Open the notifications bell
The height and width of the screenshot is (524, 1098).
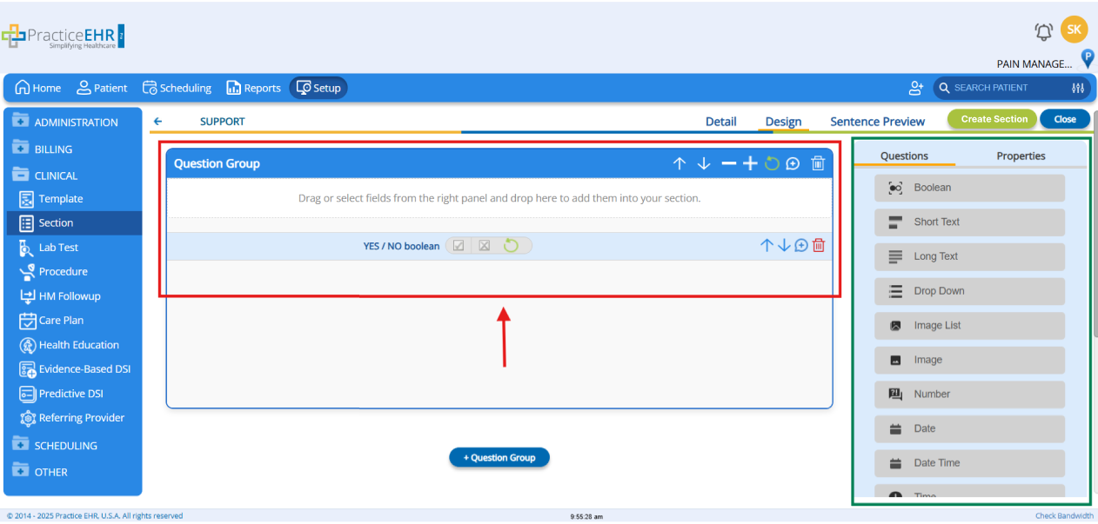tap(1043, 31)
